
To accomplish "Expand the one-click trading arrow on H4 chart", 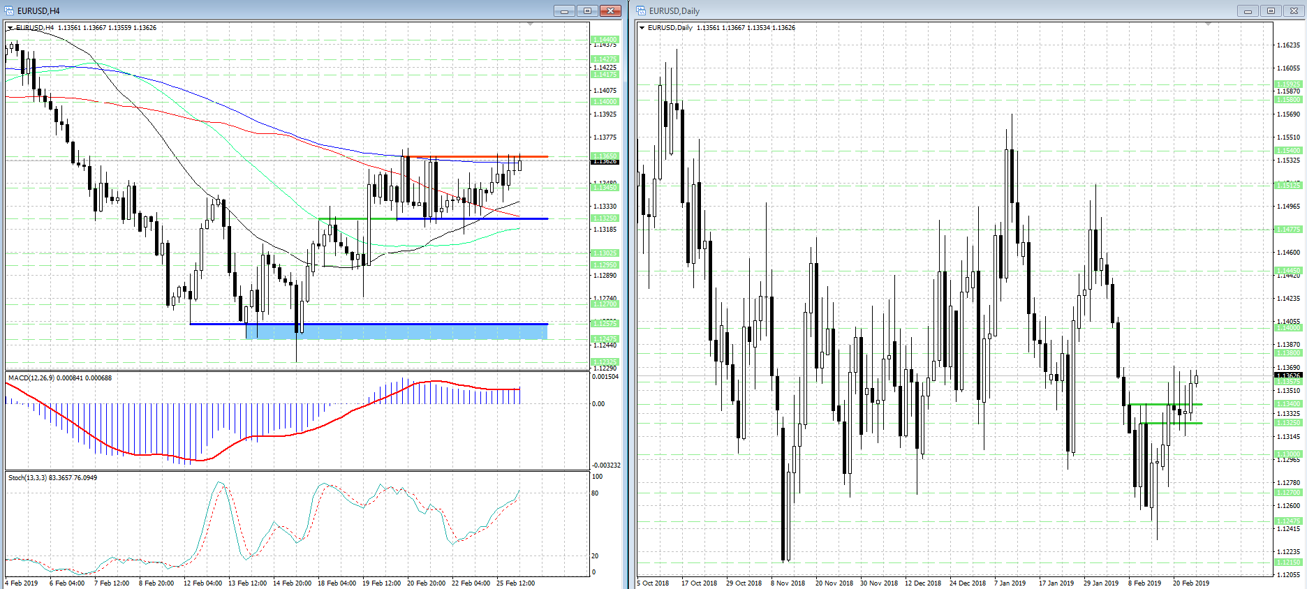I will (10, 28).
